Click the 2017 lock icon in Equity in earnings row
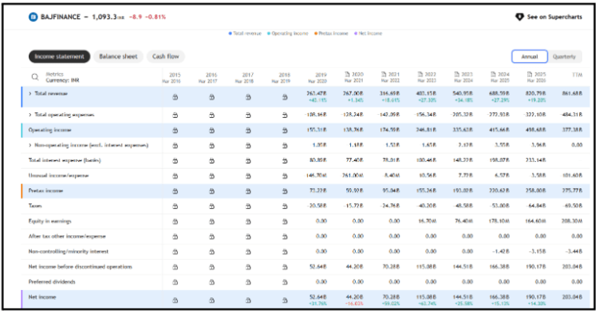The image size is (603, 314). tap(248, 222)
